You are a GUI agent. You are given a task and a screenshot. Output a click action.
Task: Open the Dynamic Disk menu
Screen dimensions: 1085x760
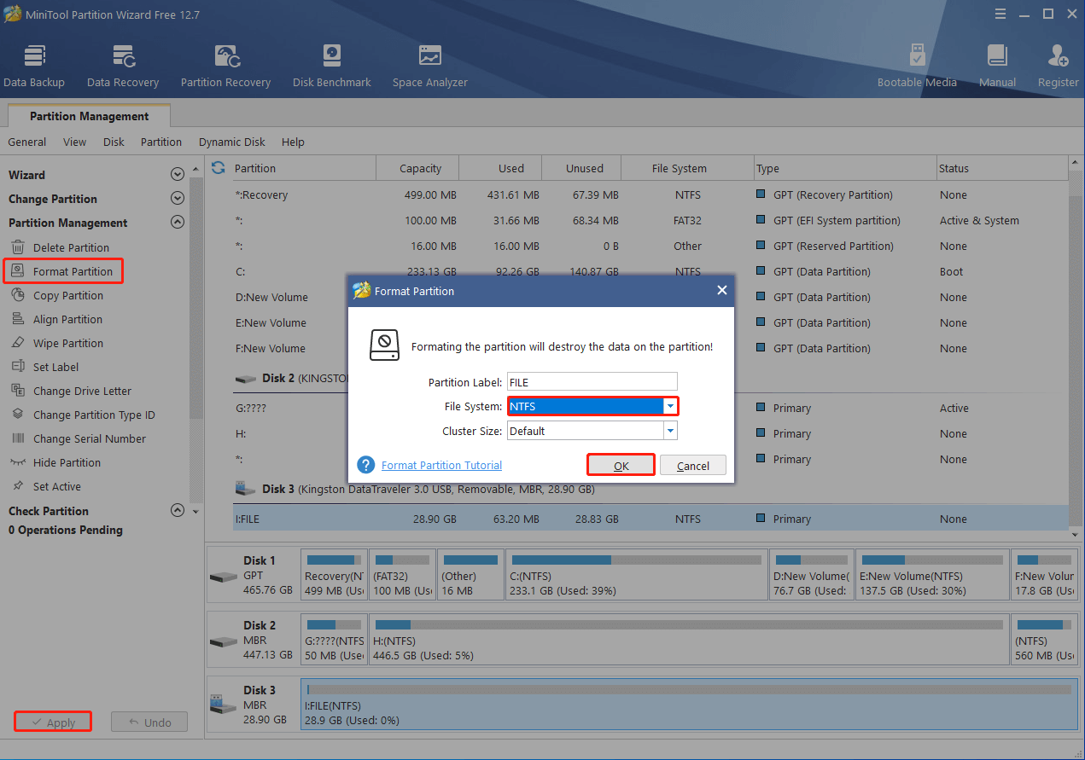pyautogui.click(x=231, y=142)
